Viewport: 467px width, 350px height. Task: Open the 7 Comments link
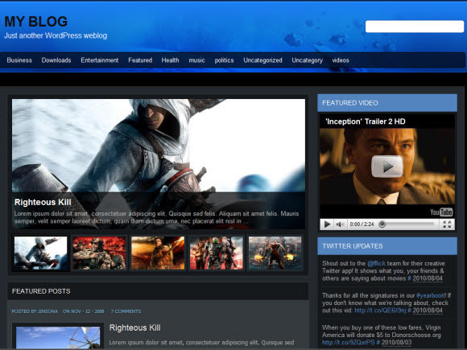point(126,311)
